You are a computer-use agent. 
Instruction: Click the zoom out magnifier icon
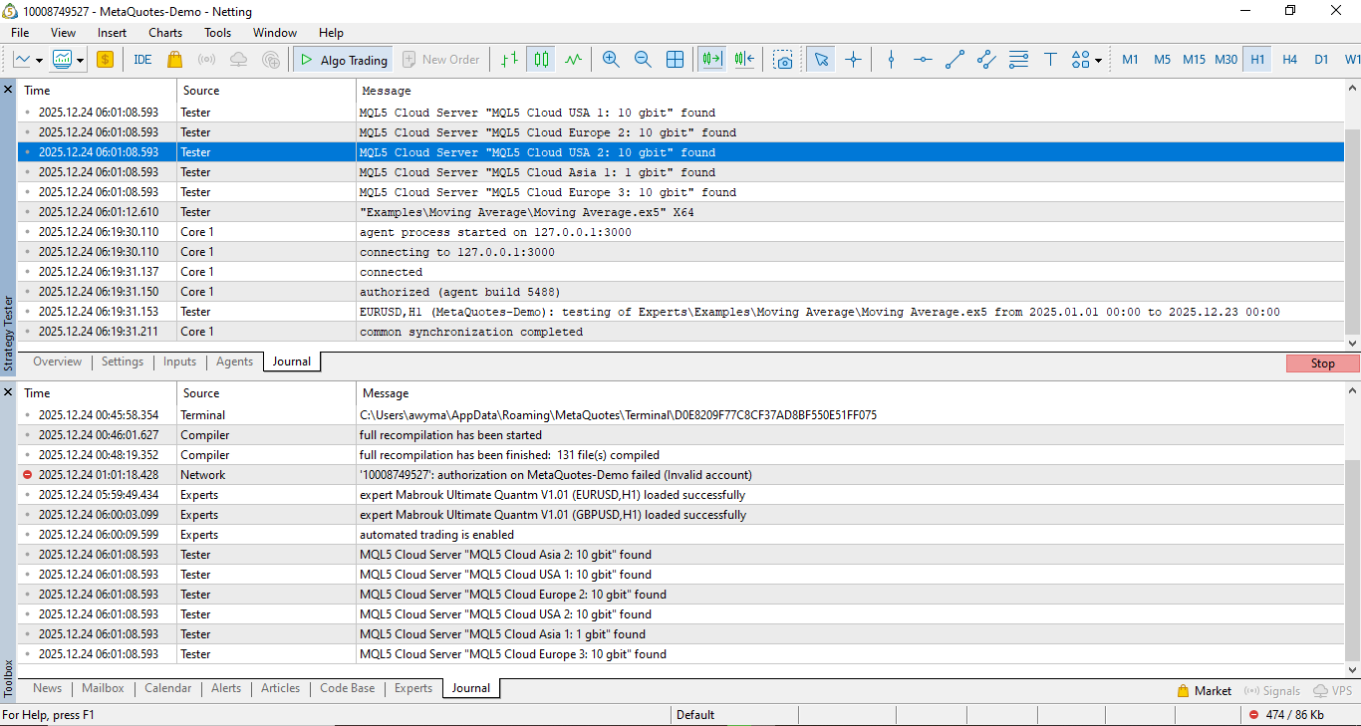click(643, 60)
